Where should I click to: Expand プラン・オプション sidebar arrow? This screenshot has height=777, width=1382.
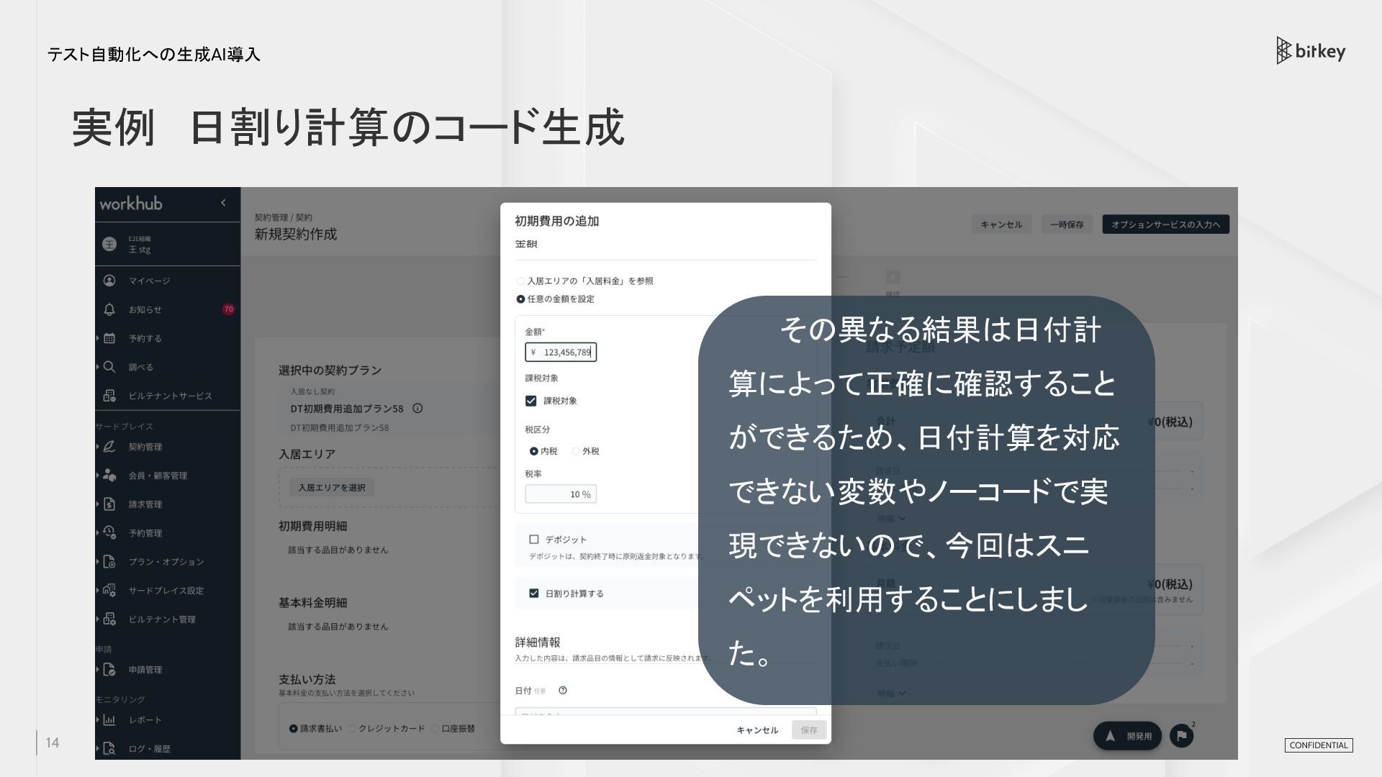[98, 562]
